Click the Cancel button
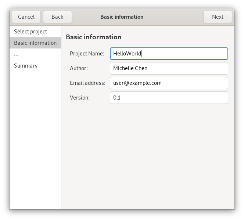The width and height of the screenshot is (244, 220). coord(26,17)
